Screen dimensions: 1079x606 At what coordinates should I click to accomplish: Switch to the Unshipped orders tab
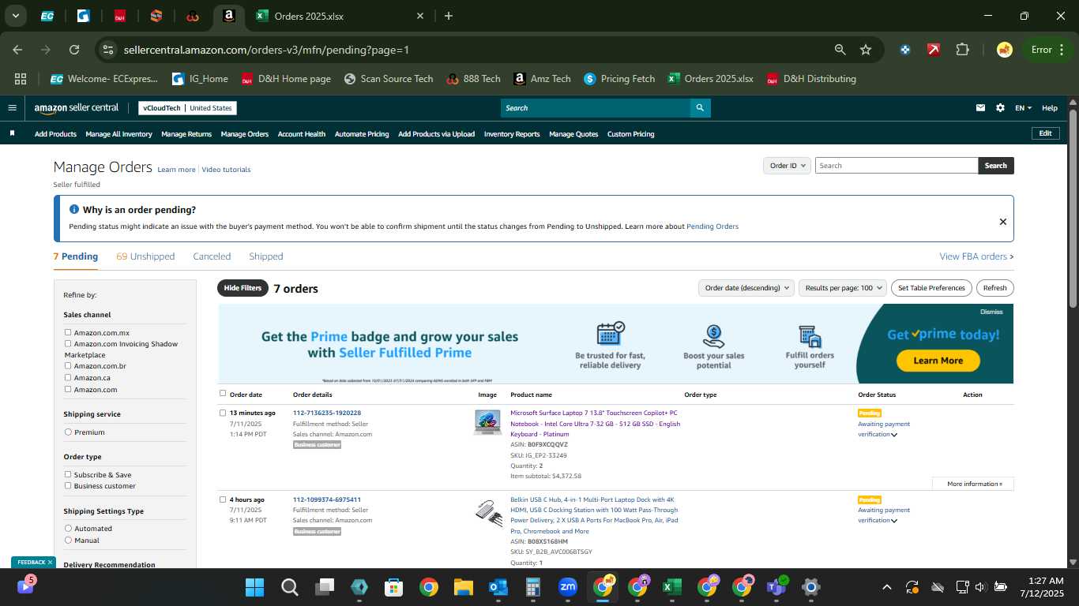tap(145, 256)
